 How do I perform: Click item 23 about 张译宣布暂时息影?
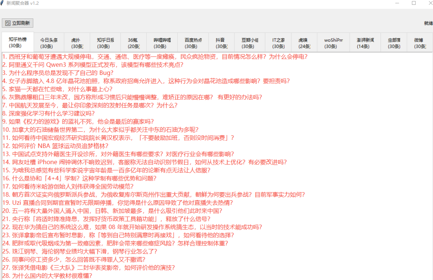pyautogui.click(x=118, y=235)
